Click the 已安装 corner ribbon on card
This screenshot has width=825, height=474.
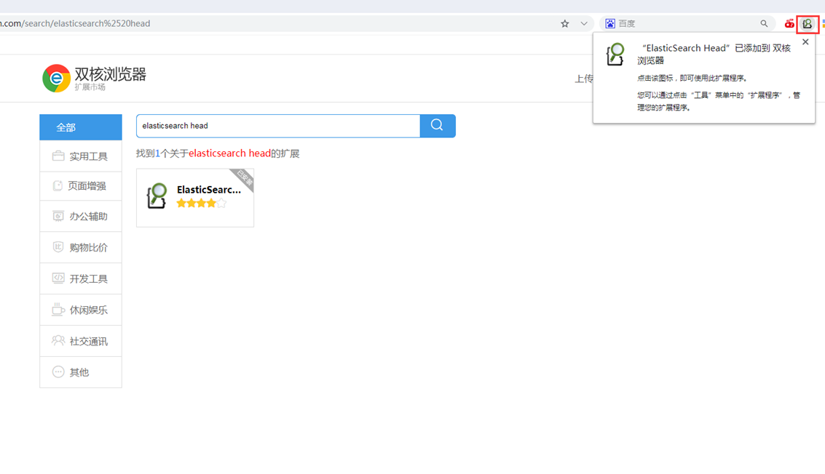coord(244,178)
